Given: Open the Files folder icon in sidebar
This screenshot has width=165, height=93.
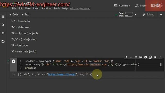Looking at the screenshot, I should pyautogui.click(x=3, y=41).
